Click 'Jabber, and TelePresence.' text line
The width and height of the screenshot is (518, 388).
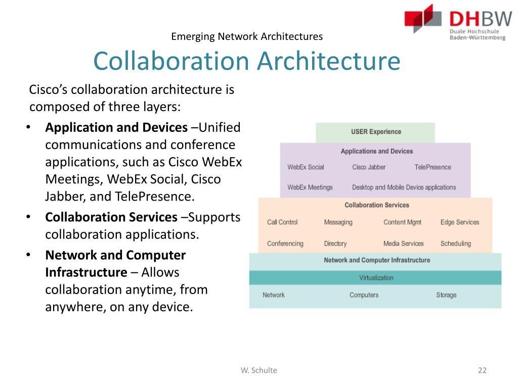[x=119, y=197]
